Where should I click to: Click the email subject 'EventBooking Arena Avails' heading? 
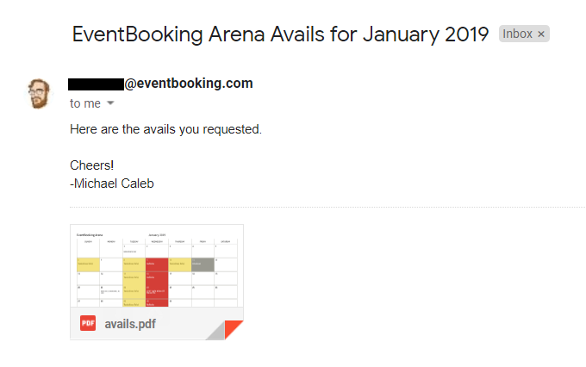(x=280, y=34)
